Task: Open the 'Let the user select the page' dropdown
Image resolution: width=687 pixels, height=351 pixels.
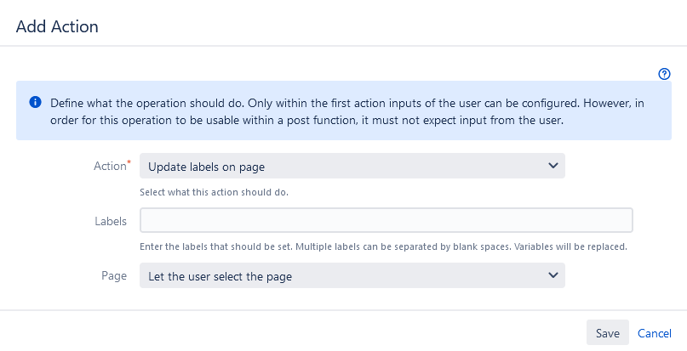Action: point(352,275)
